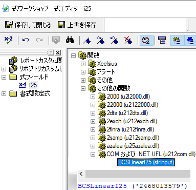The image size is (196, 190).
Task: Select 2exch (u2l2exch.dll) label
Action: click(x=132, y=121)
